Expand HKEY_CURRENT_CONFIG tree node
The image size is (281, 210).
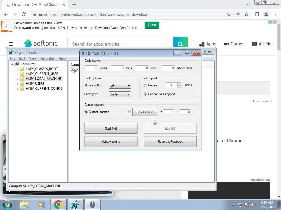[17, 89]
